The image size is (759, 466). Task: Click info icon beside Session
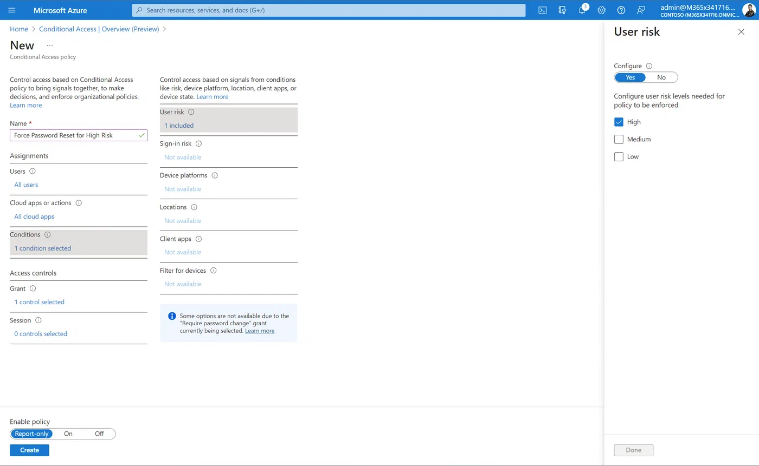tap(38, 320)
